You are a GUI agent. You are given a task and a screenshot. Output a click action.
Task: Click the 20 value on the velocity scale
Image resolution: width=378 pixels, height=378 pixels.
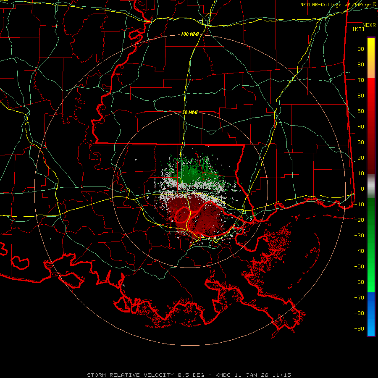361,158
